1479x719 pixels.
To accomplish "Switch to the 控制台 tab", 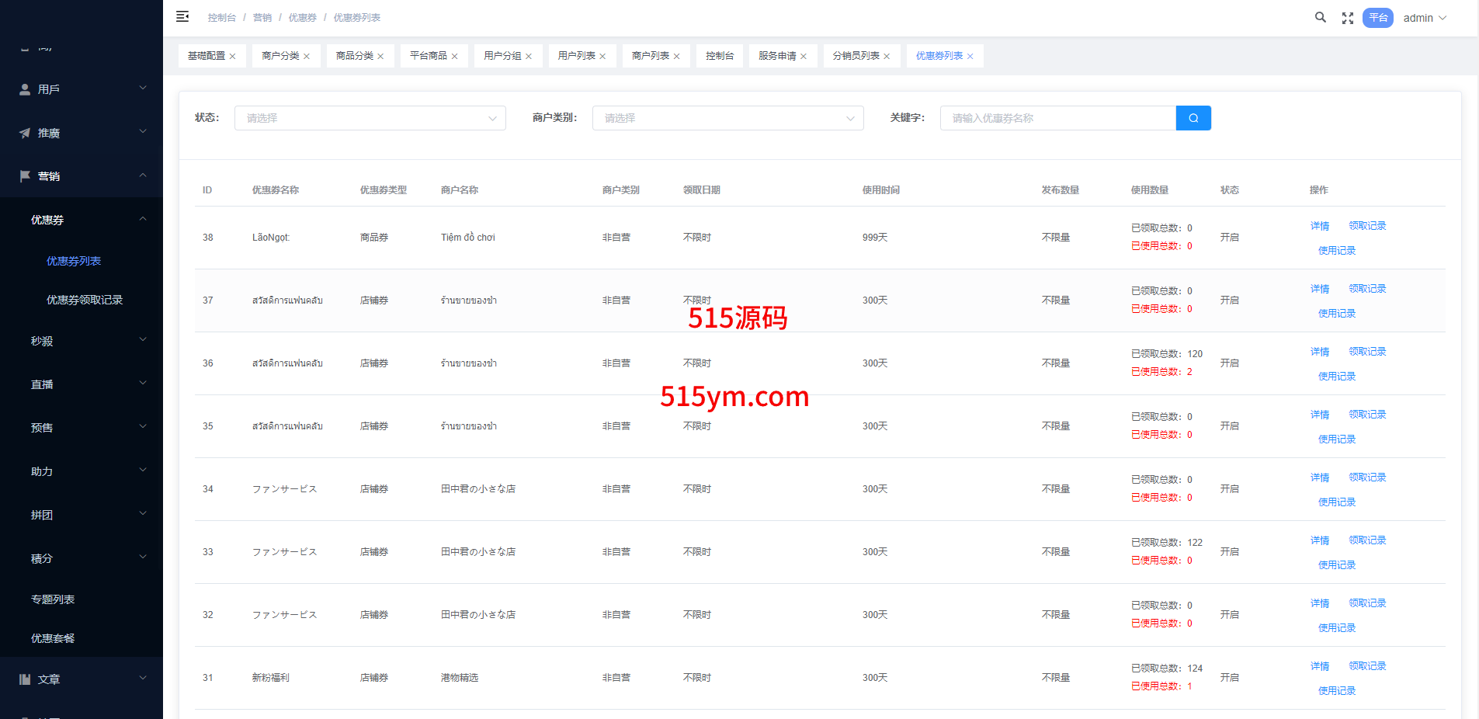I will [719, 56].
